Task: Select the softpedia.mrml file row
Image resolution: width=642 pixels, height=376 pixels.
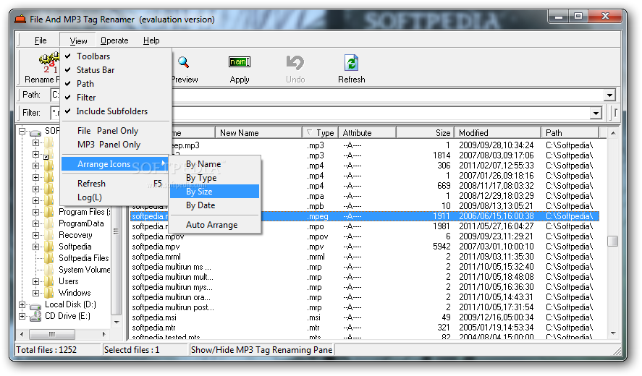Action: pos(364,257)
